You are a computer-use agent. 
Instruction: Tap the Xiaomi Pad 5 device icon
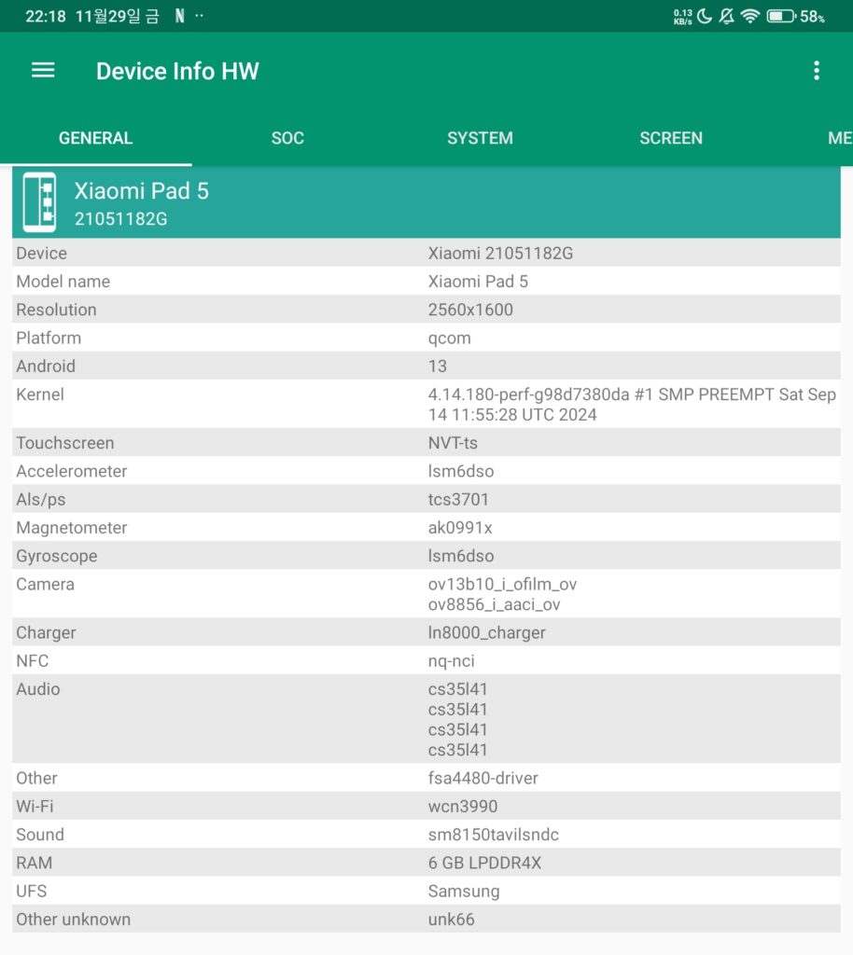(39, 202)
